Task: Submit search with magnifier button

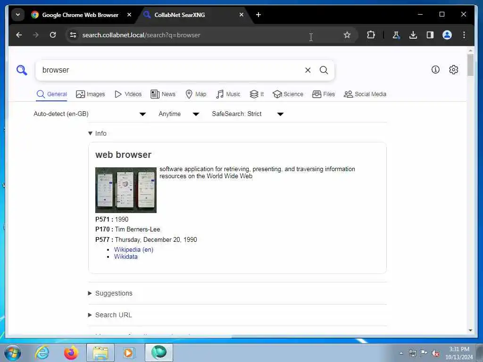Action: (324, 70)
